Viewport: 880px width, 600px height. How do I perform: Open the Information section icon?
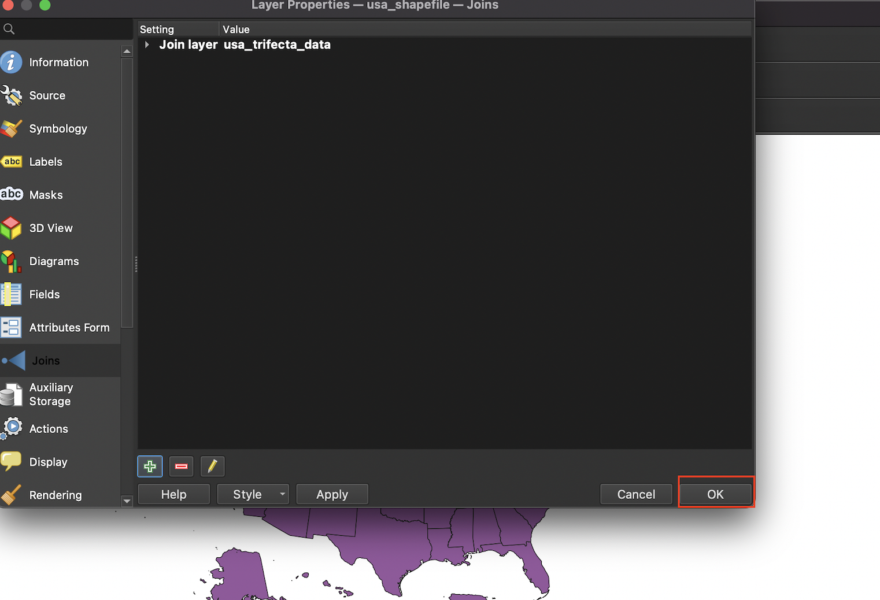click(12, 62)
